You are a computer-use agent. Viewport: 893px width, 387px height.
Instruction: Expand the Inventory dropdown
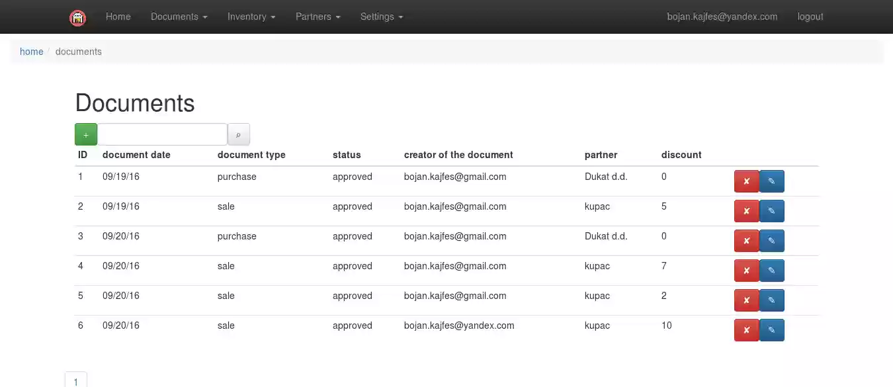(251, 17)
